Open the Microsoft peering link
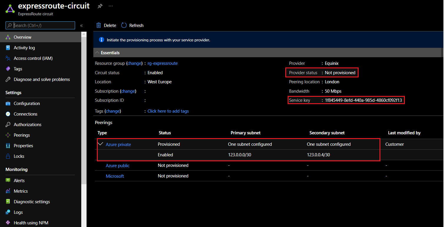Screen dimensions: 444x227 click(x=115, y=176)
